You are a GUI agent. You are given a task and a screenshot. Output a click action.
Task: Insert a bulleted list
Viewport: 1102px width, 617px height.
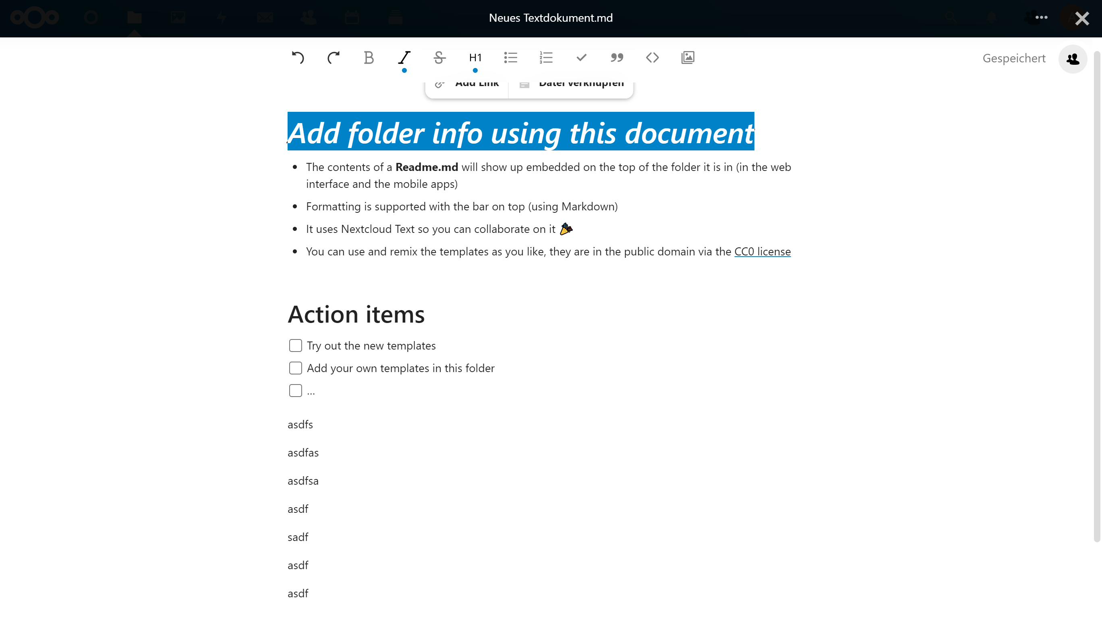[510, 58]
